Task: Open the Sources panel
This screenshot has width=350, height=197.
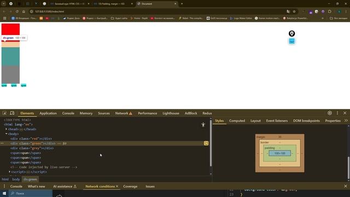Action: [x=104, y=113]
